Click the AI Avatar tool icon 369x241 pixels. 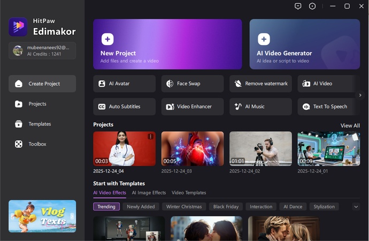102,84
